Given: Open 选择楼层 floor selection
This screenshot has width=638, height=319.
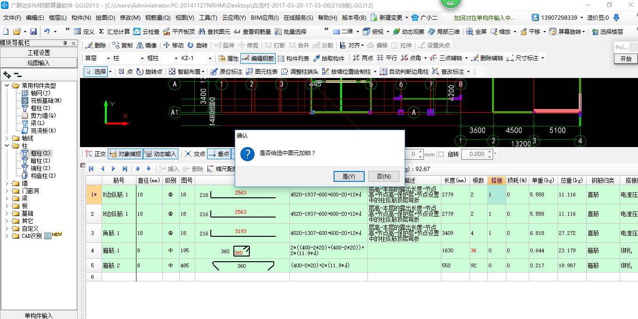Looking at the screenshot, I should coord(607,31).
